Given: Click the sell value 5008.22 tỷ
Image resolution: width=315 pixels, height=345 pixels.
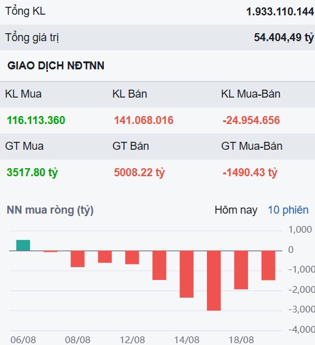Looking at the screenshot, I should click(x=139, y=172).
